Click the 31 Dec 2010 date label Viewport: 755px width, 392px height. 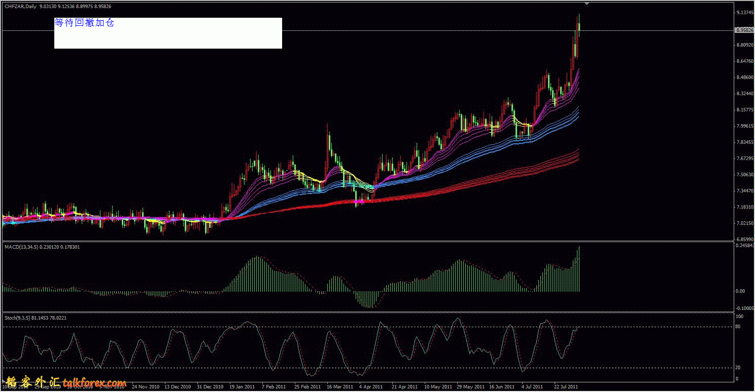(x=210, y=386)
